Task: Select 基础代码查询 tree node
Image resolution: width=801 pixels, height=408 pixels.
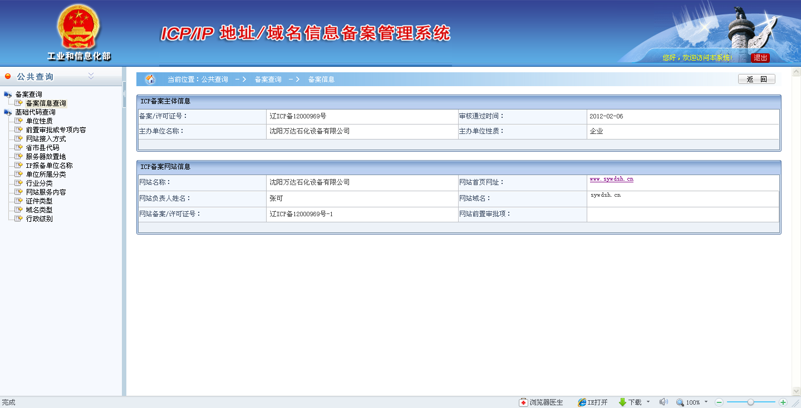Action: pos(35,112)
